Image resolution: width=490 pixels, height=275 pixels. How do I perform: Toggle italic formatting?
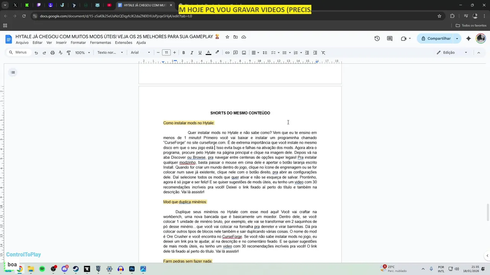coord(192,53)
